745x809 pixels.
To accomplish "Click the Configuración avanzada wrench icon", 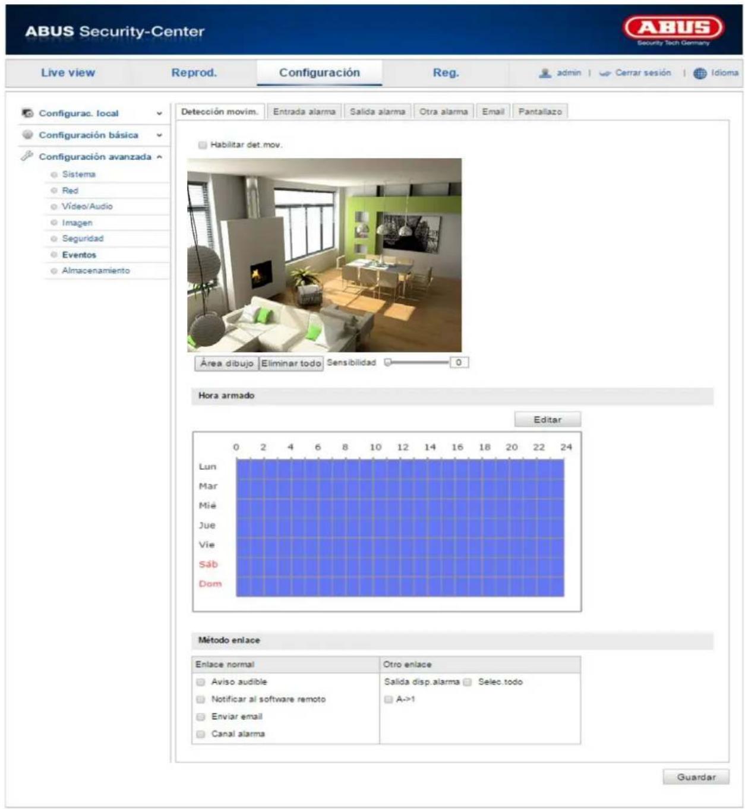I will [x=27, y=156].
